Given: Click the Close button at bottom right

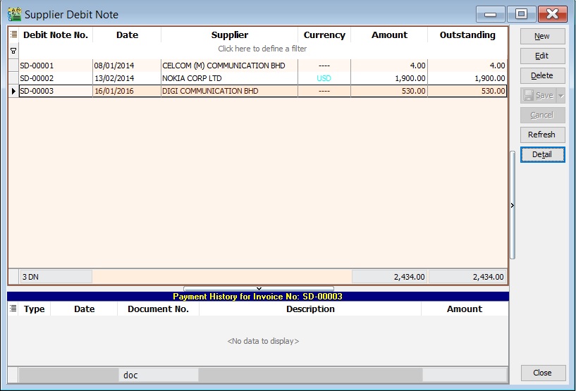Looking at the screenshot, I should [542, 373].
